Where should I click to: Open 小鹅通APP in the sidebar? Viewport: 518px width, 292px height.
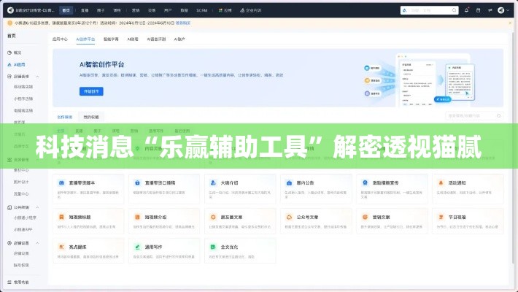(x=23, y=229)
